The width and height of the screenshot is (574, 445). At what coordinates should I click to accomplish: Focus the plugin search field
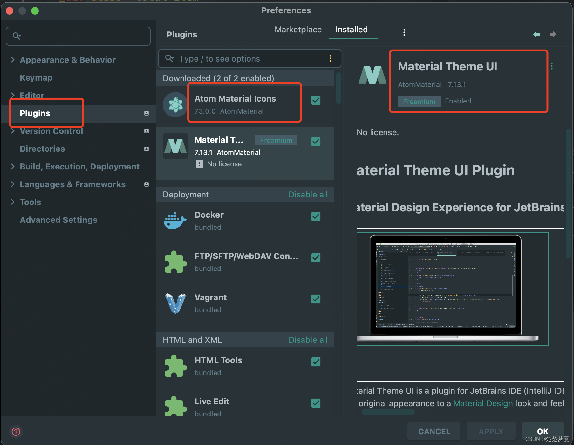click(x=250, y=58)
